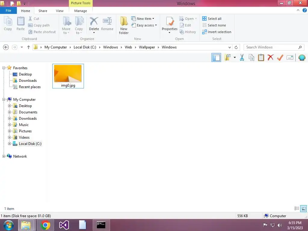Viewport: 308px width, 231px height.
Task: Click orange checkmark properties toolbar icon
Action: coord(280,57)
